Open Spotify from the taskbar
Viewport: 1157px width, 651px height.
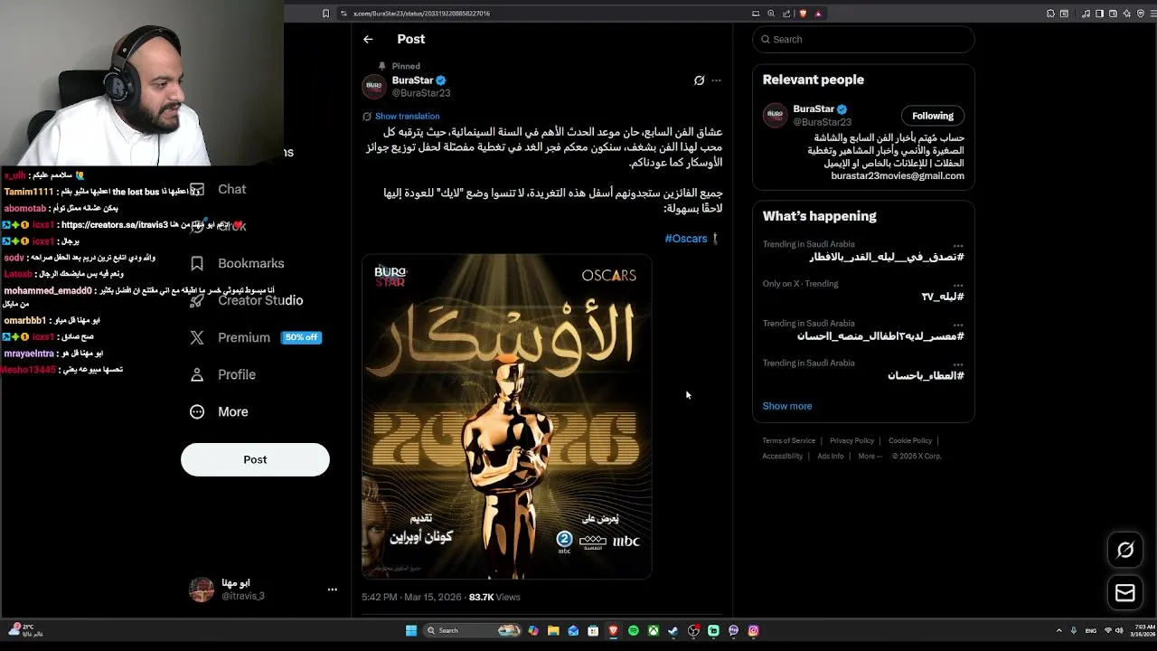click(x=634, y=630)
